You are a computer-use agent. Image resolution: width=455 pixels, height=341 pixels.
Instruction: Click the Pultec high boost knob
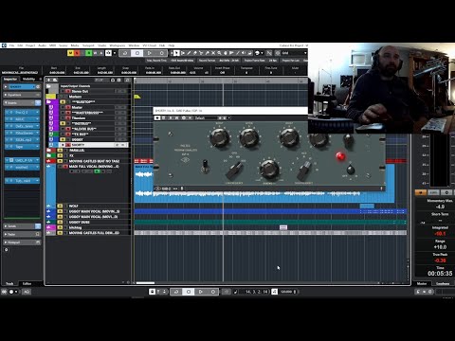coord(289,137)
